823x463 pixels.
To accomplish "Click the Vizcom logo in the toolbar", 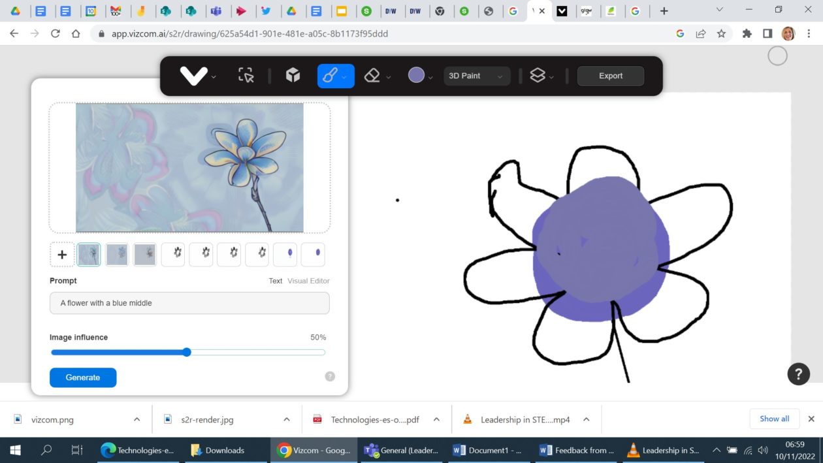I will [193, 75].
